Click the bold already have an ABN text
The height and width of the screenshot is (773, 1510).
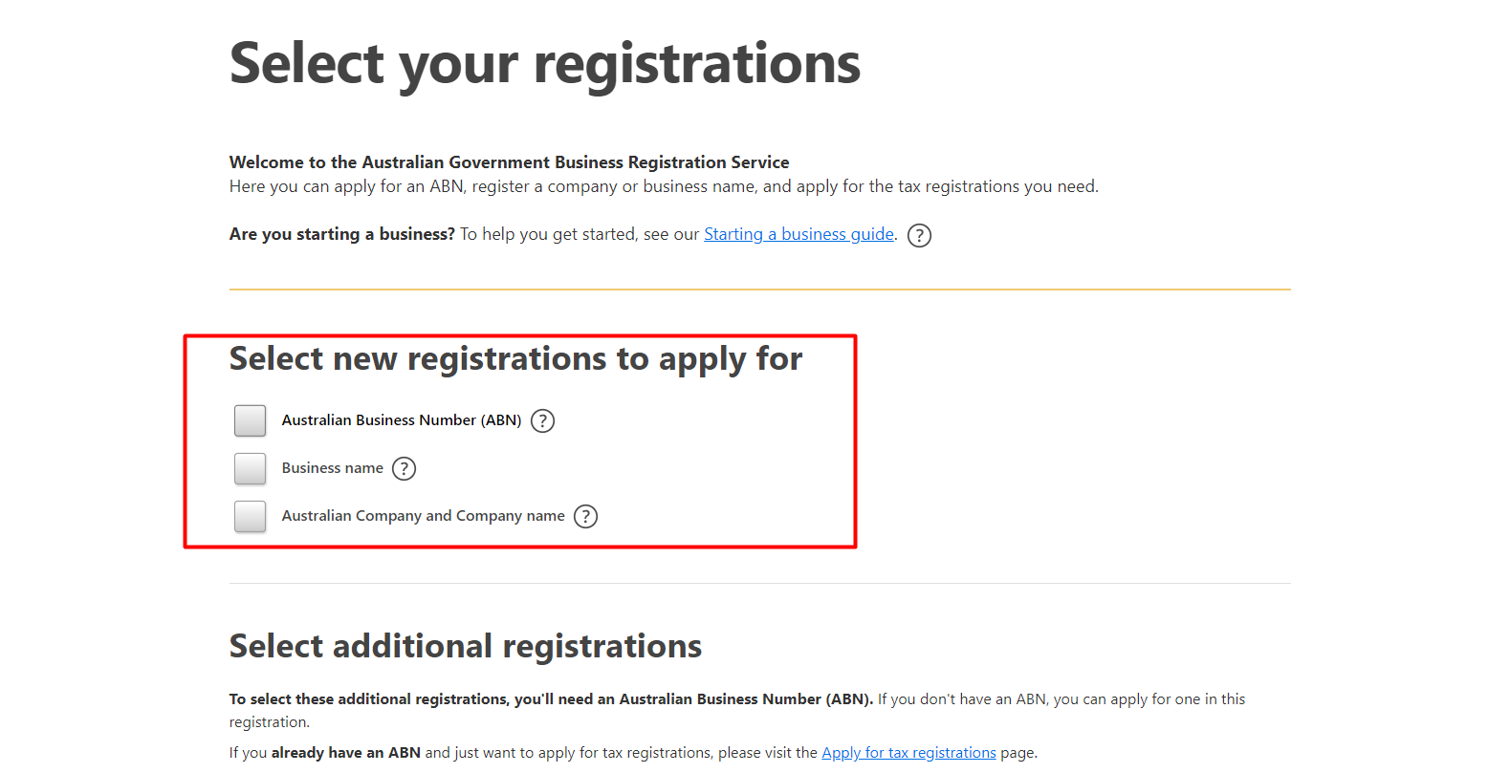(346, 753)
